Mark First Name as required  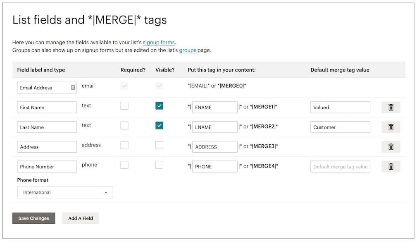(124, 105)
